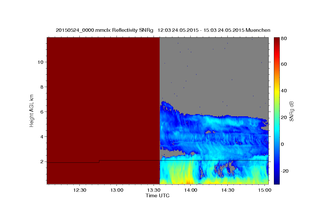The image size is (332, 221).
Task: Click the colorbar tick label 40
Action: click(x=284, y=91)
